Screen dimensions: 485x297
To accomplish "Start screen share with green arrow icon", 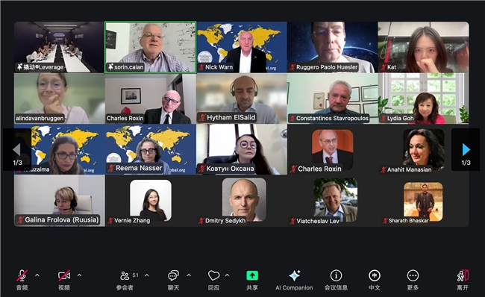I will [252, 275].
